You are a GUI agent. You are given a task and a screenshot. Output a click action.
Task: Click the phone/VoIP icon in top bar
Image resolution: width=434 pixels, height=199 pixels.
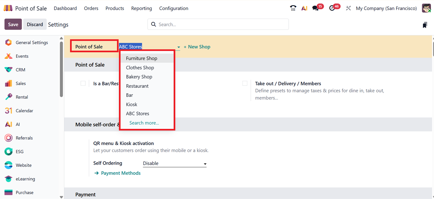tap(293, 8)
